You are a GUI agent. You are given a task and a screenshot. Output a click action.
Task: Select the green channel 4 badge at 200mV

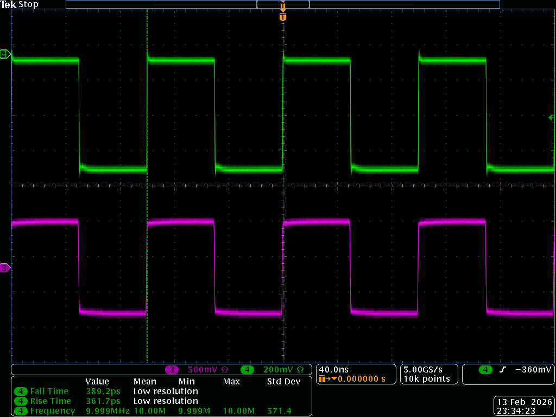click(248, 370)
